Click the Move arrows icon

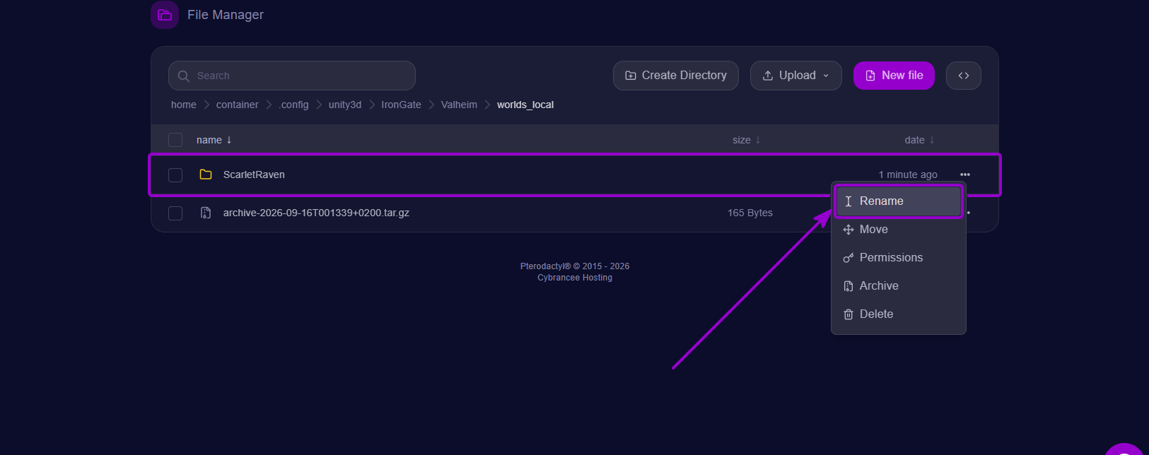pos(848,230)
